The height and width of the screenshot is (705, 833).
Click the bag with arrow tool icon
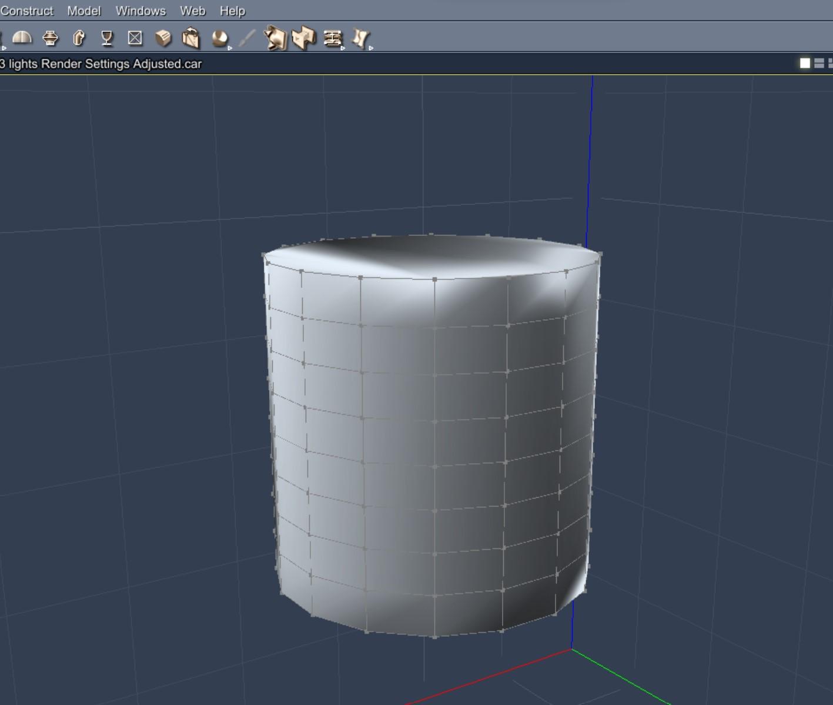point(191,38)
